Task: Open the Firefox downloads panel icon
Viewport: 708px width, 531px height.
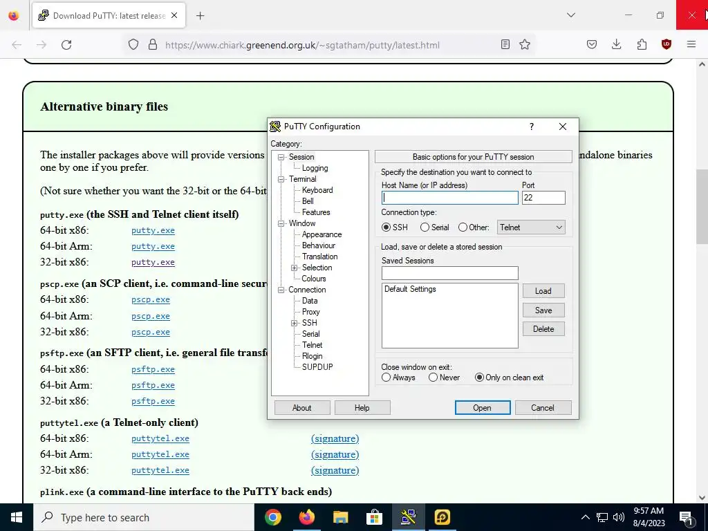Action: [616, 44]
